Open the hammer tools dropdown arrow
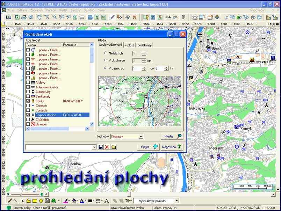Screen dimensions: 281x211 pos(131,201)
